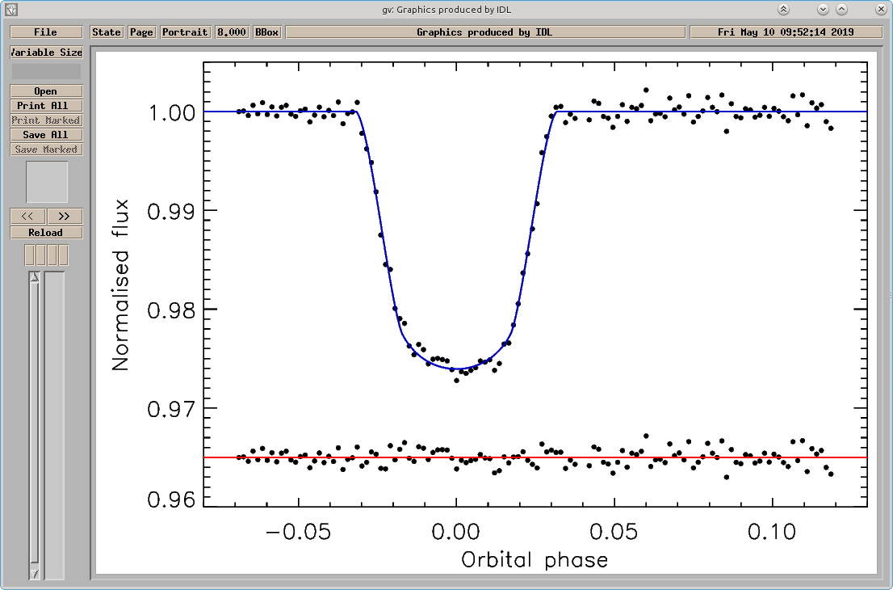Open the BBox media dropdown
Viewport: 893px width, 590px height.
[x=266, y=32]
